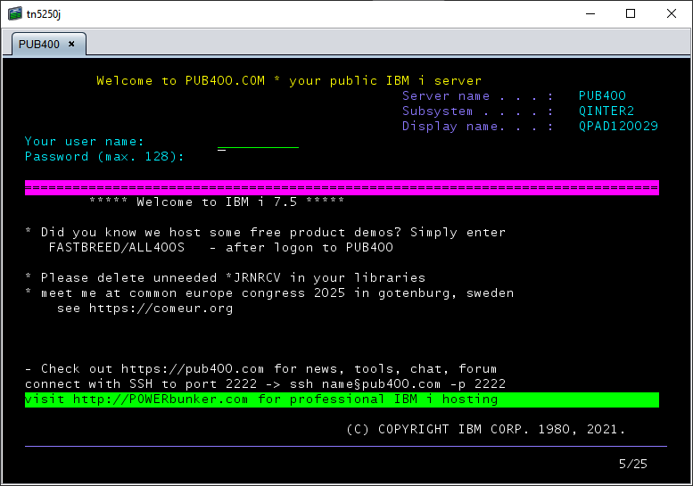The width and height of the screenshot is (693, 486).
Task: Click the PUB400 server name value
Action: pos(602,96)
